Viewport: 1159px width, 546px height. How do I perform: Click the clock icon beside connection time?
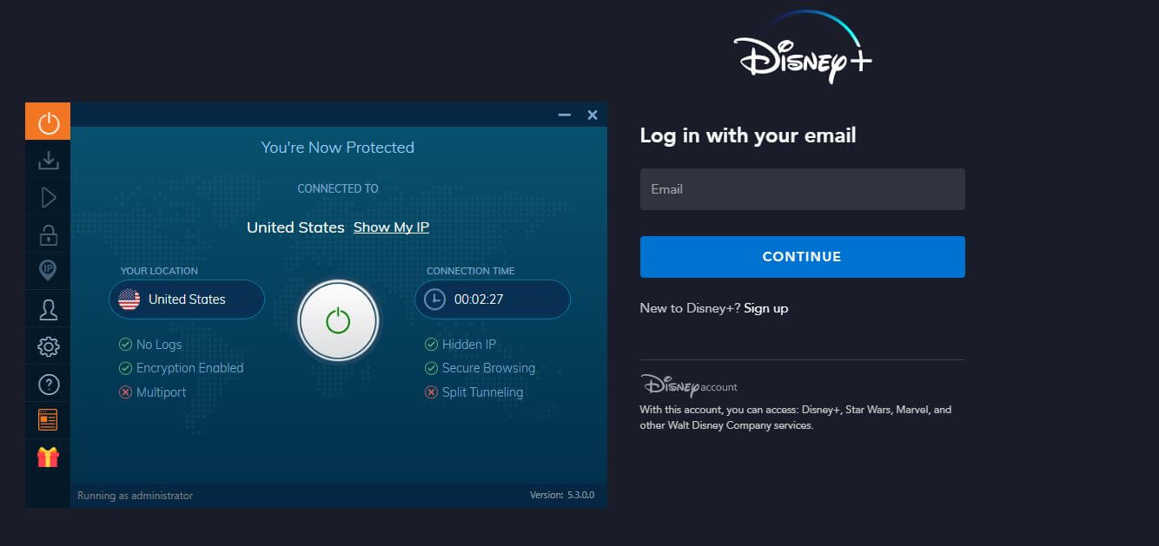point(434,299)
